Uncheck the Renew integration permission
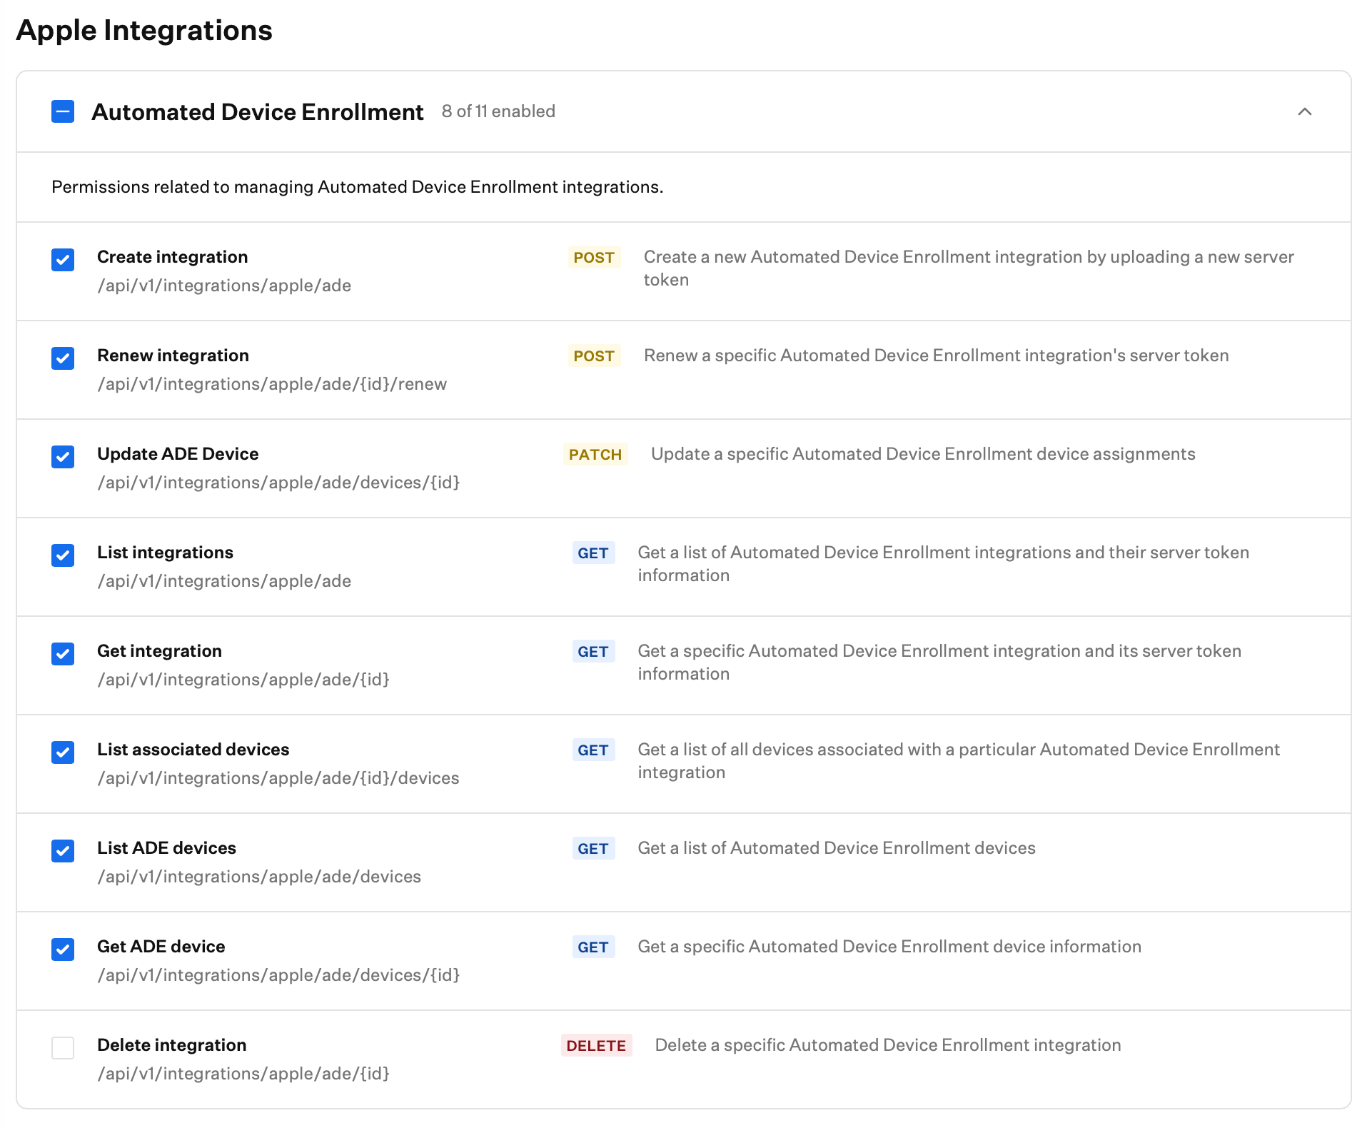This screenshot has height=1128, width=1372. [63, 358]
